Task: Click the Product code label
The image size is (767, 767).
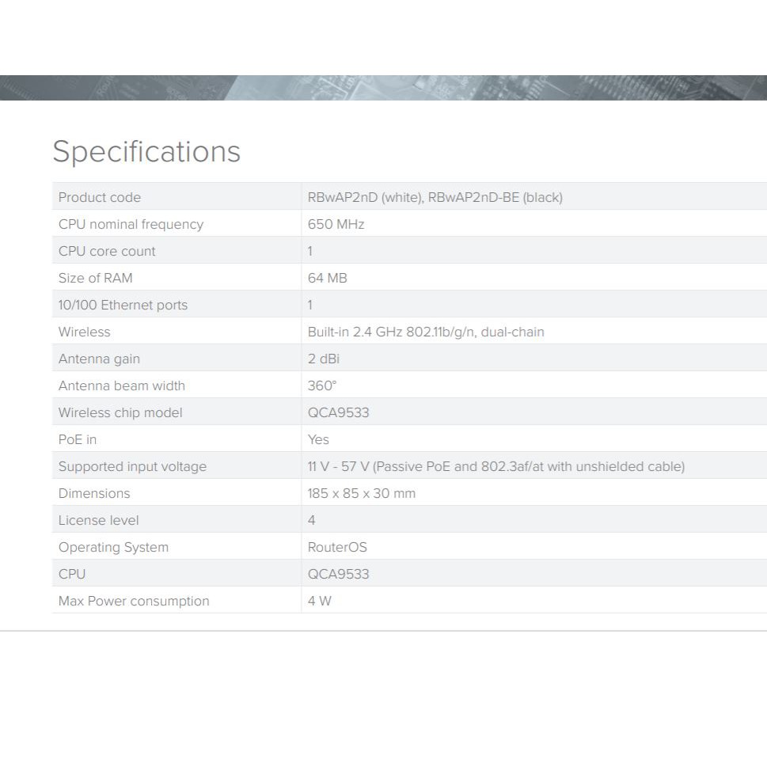Action: coord(100,197)
